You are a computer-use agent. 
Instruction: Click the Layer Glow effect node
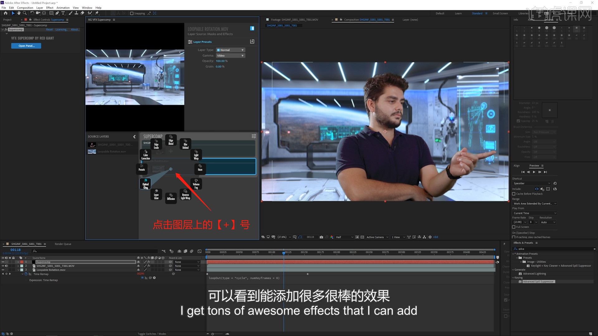(x=156, y=194)
